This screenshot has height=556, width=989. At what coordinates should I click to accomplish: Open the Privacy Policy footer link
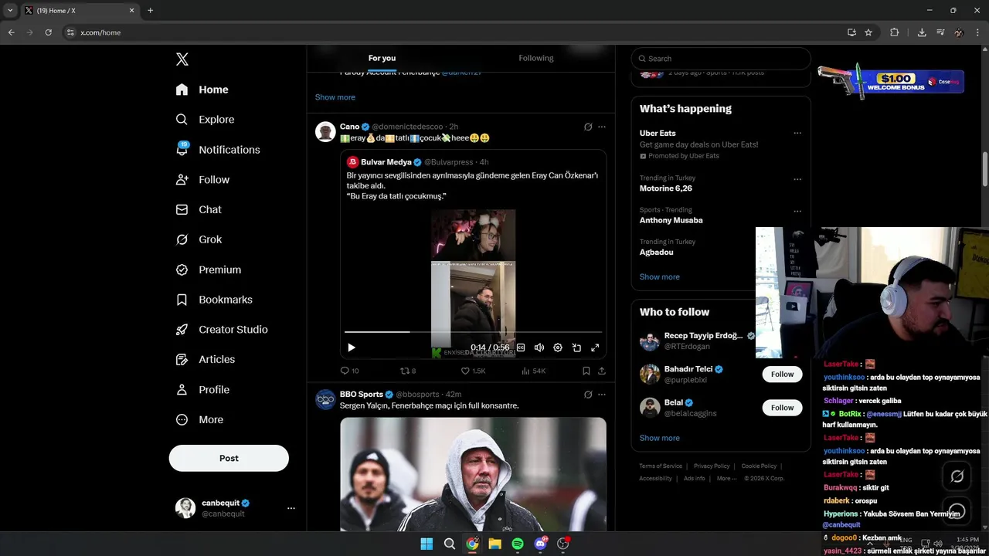pyautogui.click(x=712, y=466)
